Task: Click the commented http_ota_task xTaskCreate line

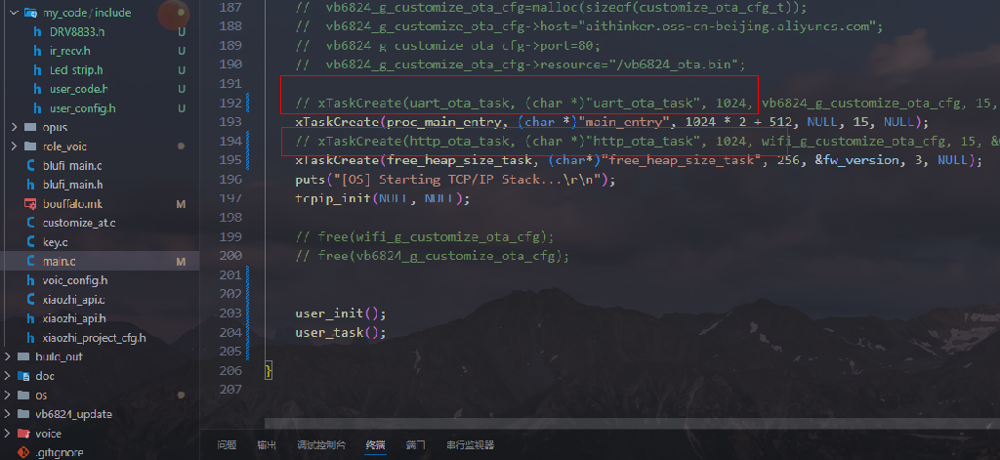Action: (x=647, y=141)
